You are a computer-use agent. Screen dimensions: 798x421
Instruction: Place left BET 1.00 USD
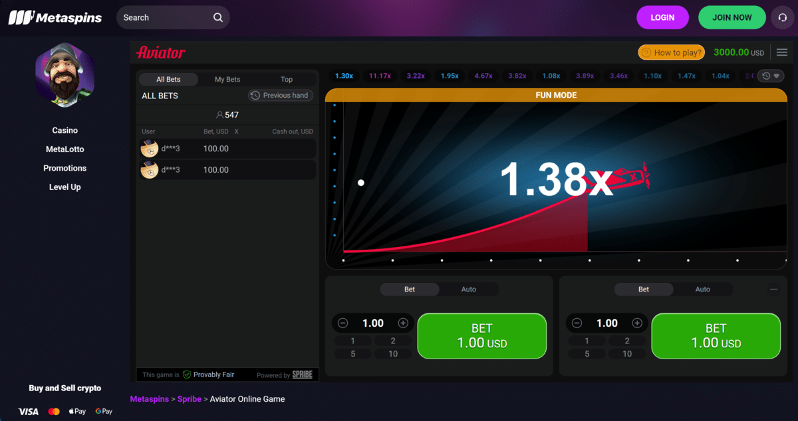coord(482,335)
